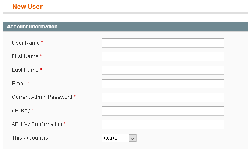Click the API Key Confirmation label

click(x=37, y=124)
